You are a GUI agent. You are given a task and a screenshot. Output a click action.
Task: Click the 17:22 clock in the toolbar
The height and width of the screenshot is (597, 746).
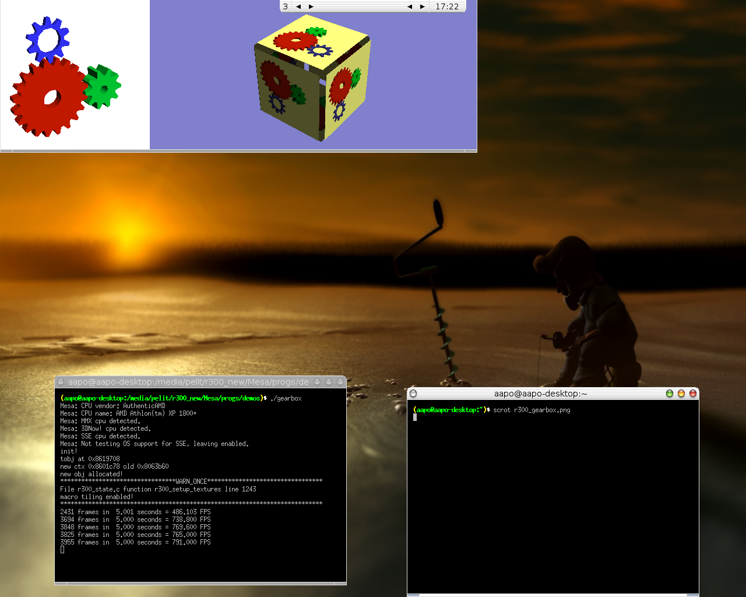[x=447, y=6]
